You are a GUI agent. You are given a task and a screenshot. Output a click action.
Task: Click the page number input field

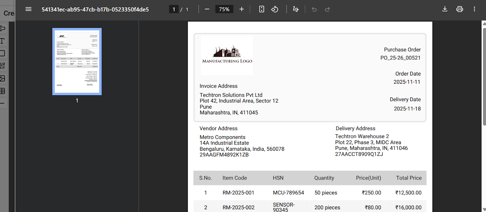click(x=174, y=9)
